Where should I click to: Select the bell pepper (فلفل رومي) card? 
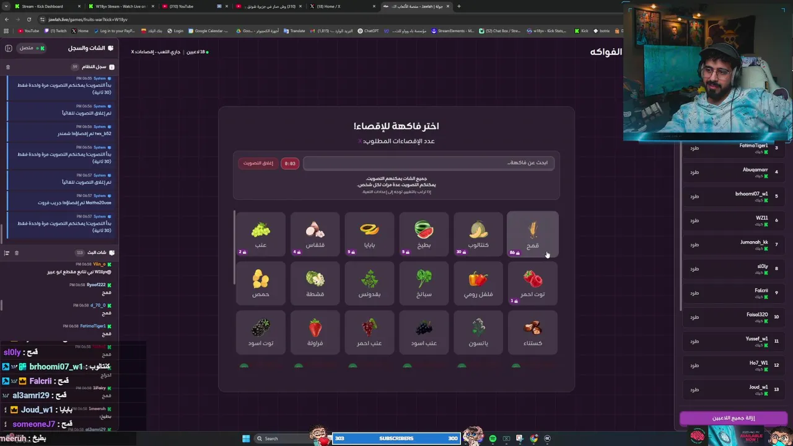coord(478,283)
